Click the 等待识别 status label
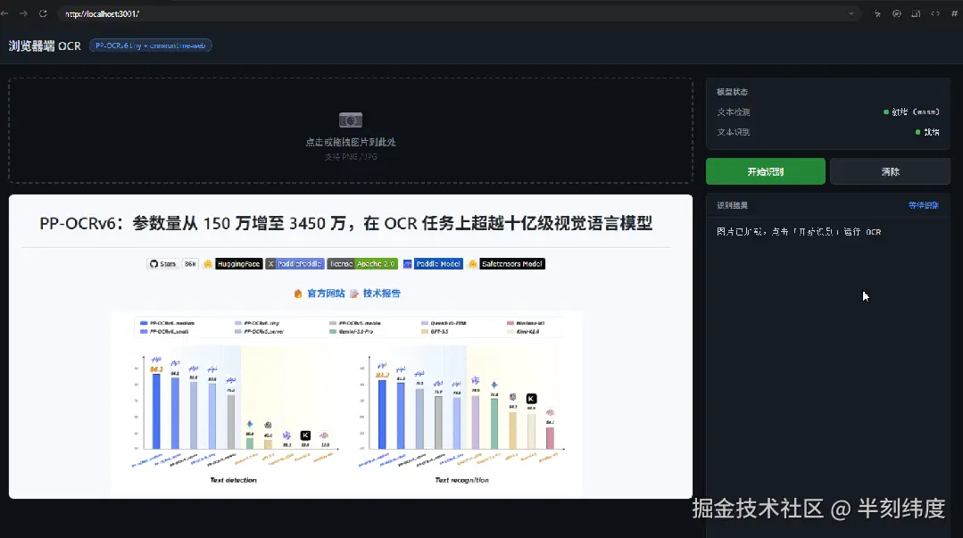This screenshot has width=963, height=538. click(x=923, y=205)
